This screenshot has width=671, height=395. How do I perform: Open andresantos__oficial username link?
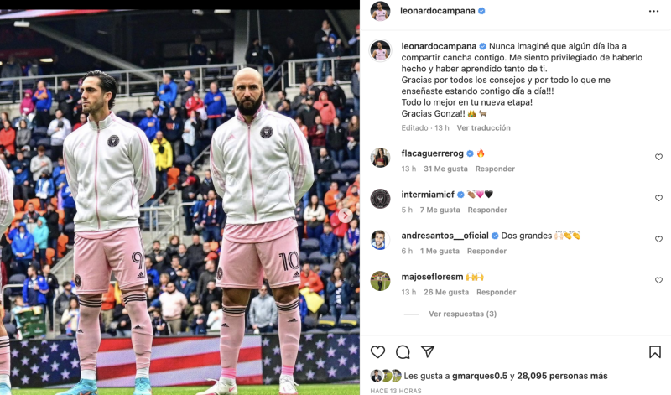click(445, 236)
